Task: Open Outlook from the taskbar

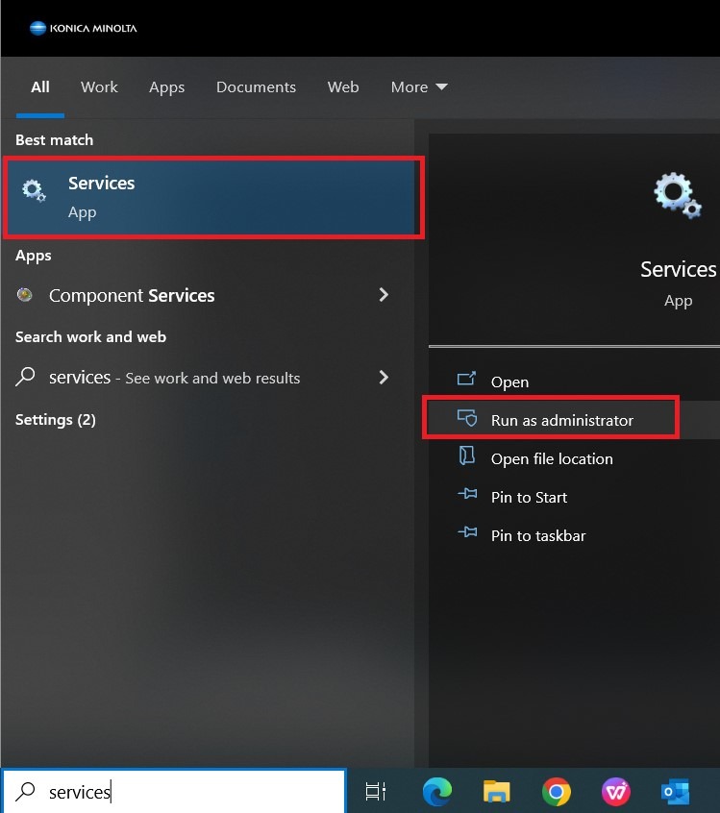Action: tap(675, 791)
